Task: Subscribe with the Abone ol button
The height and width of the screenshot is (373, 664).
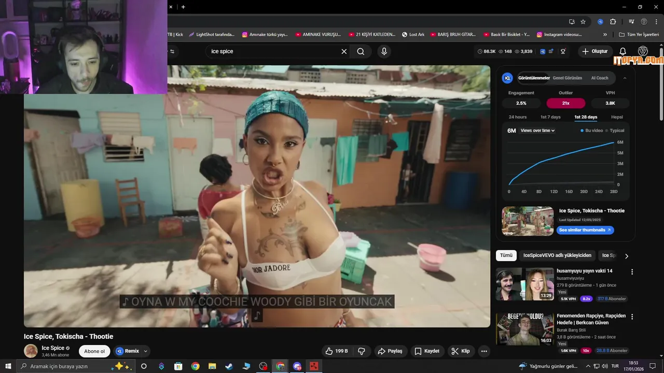Action: (94, 351)
